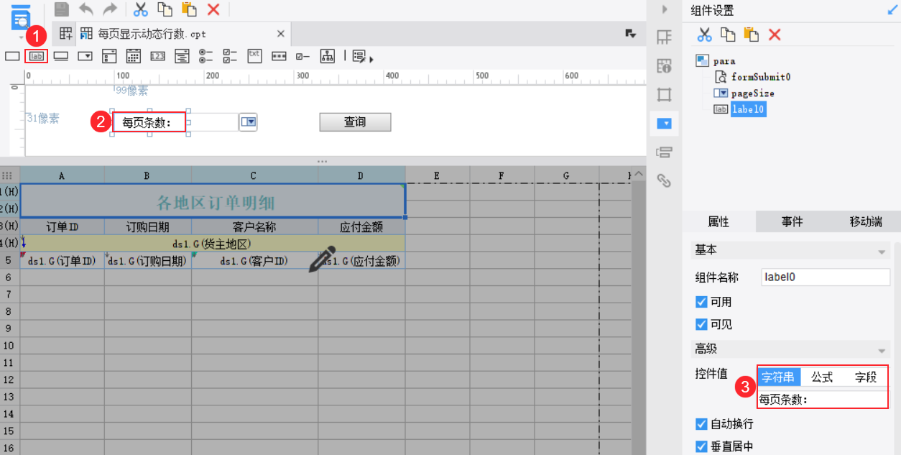
Task: Open floating element panel in sidebar
Action: (664, 95)
